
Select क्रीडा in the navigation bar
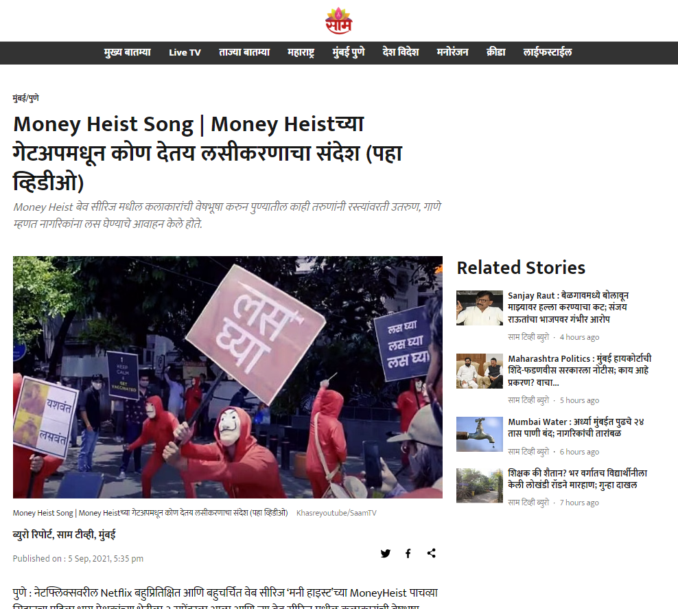(495, 52)
